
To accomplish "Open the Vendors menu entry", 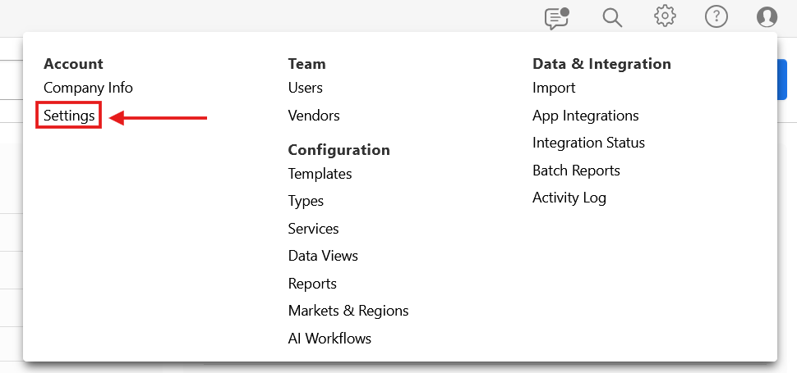I will tap(313, 116).
